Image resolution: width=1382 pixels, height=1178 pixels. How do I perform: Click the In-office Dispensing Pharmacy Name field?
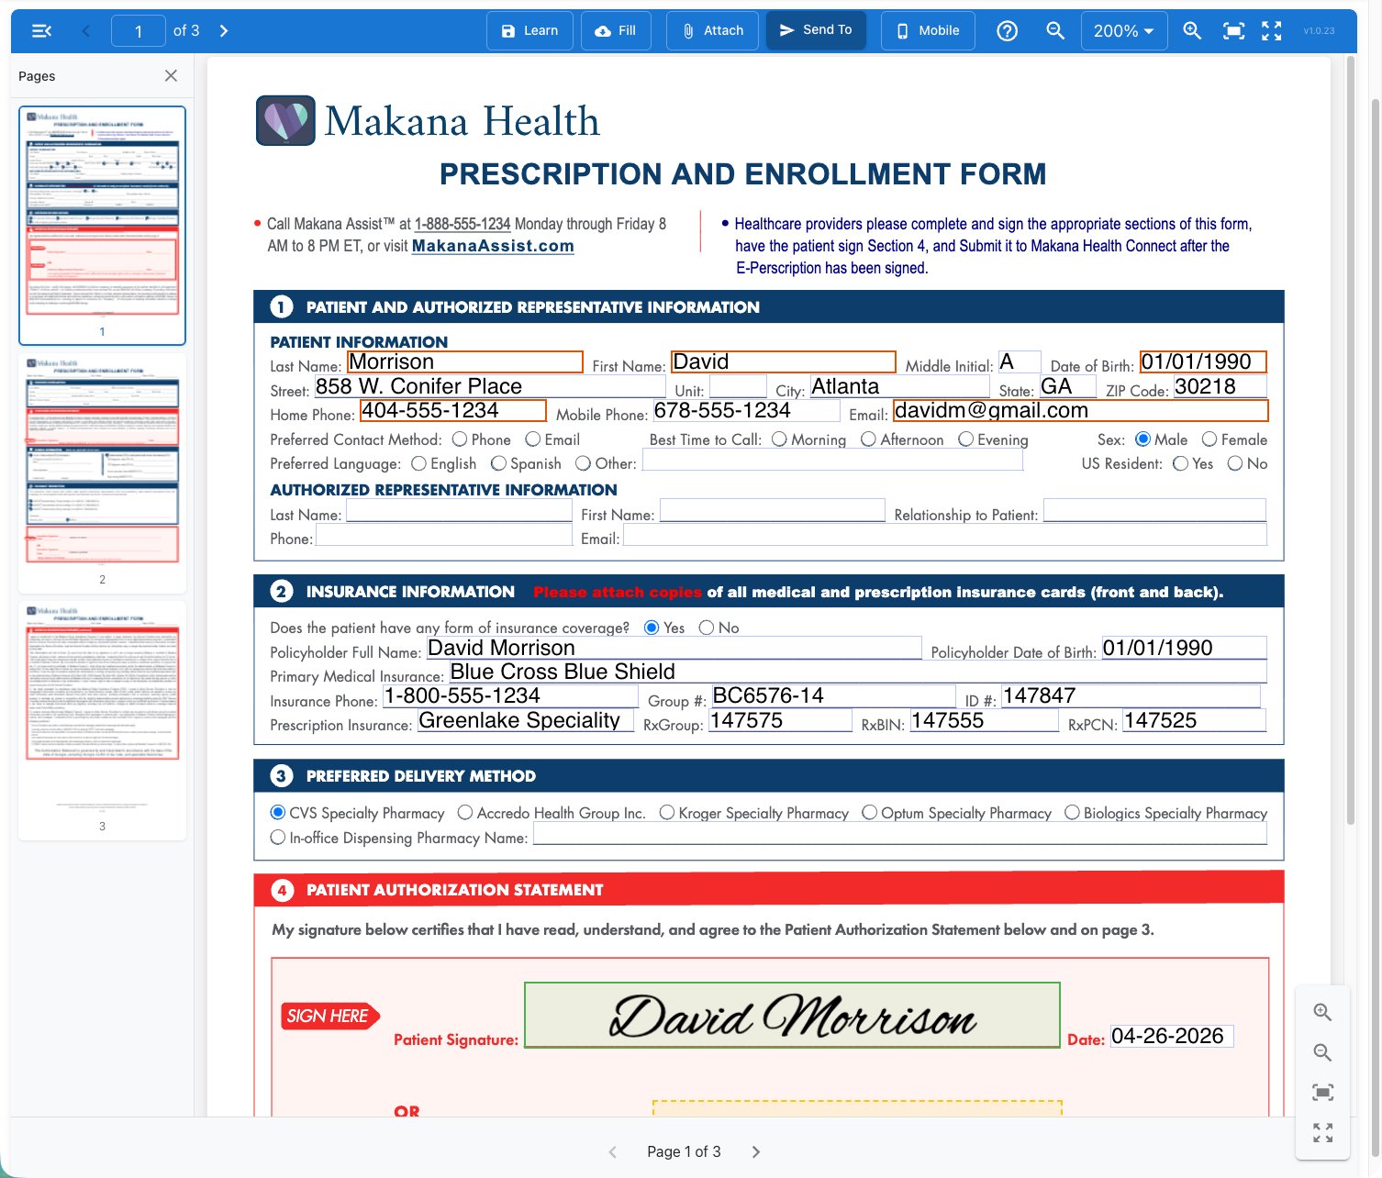(x=900, y=833)
